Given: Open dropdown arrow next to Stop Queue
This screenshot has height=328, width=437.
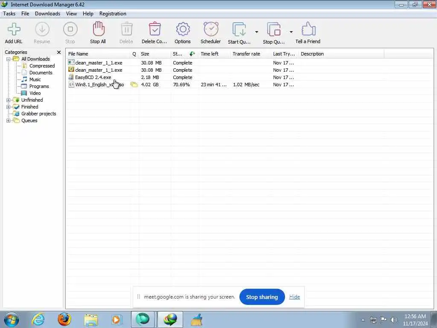Looking at the screenshot, I should coord(291,32).
